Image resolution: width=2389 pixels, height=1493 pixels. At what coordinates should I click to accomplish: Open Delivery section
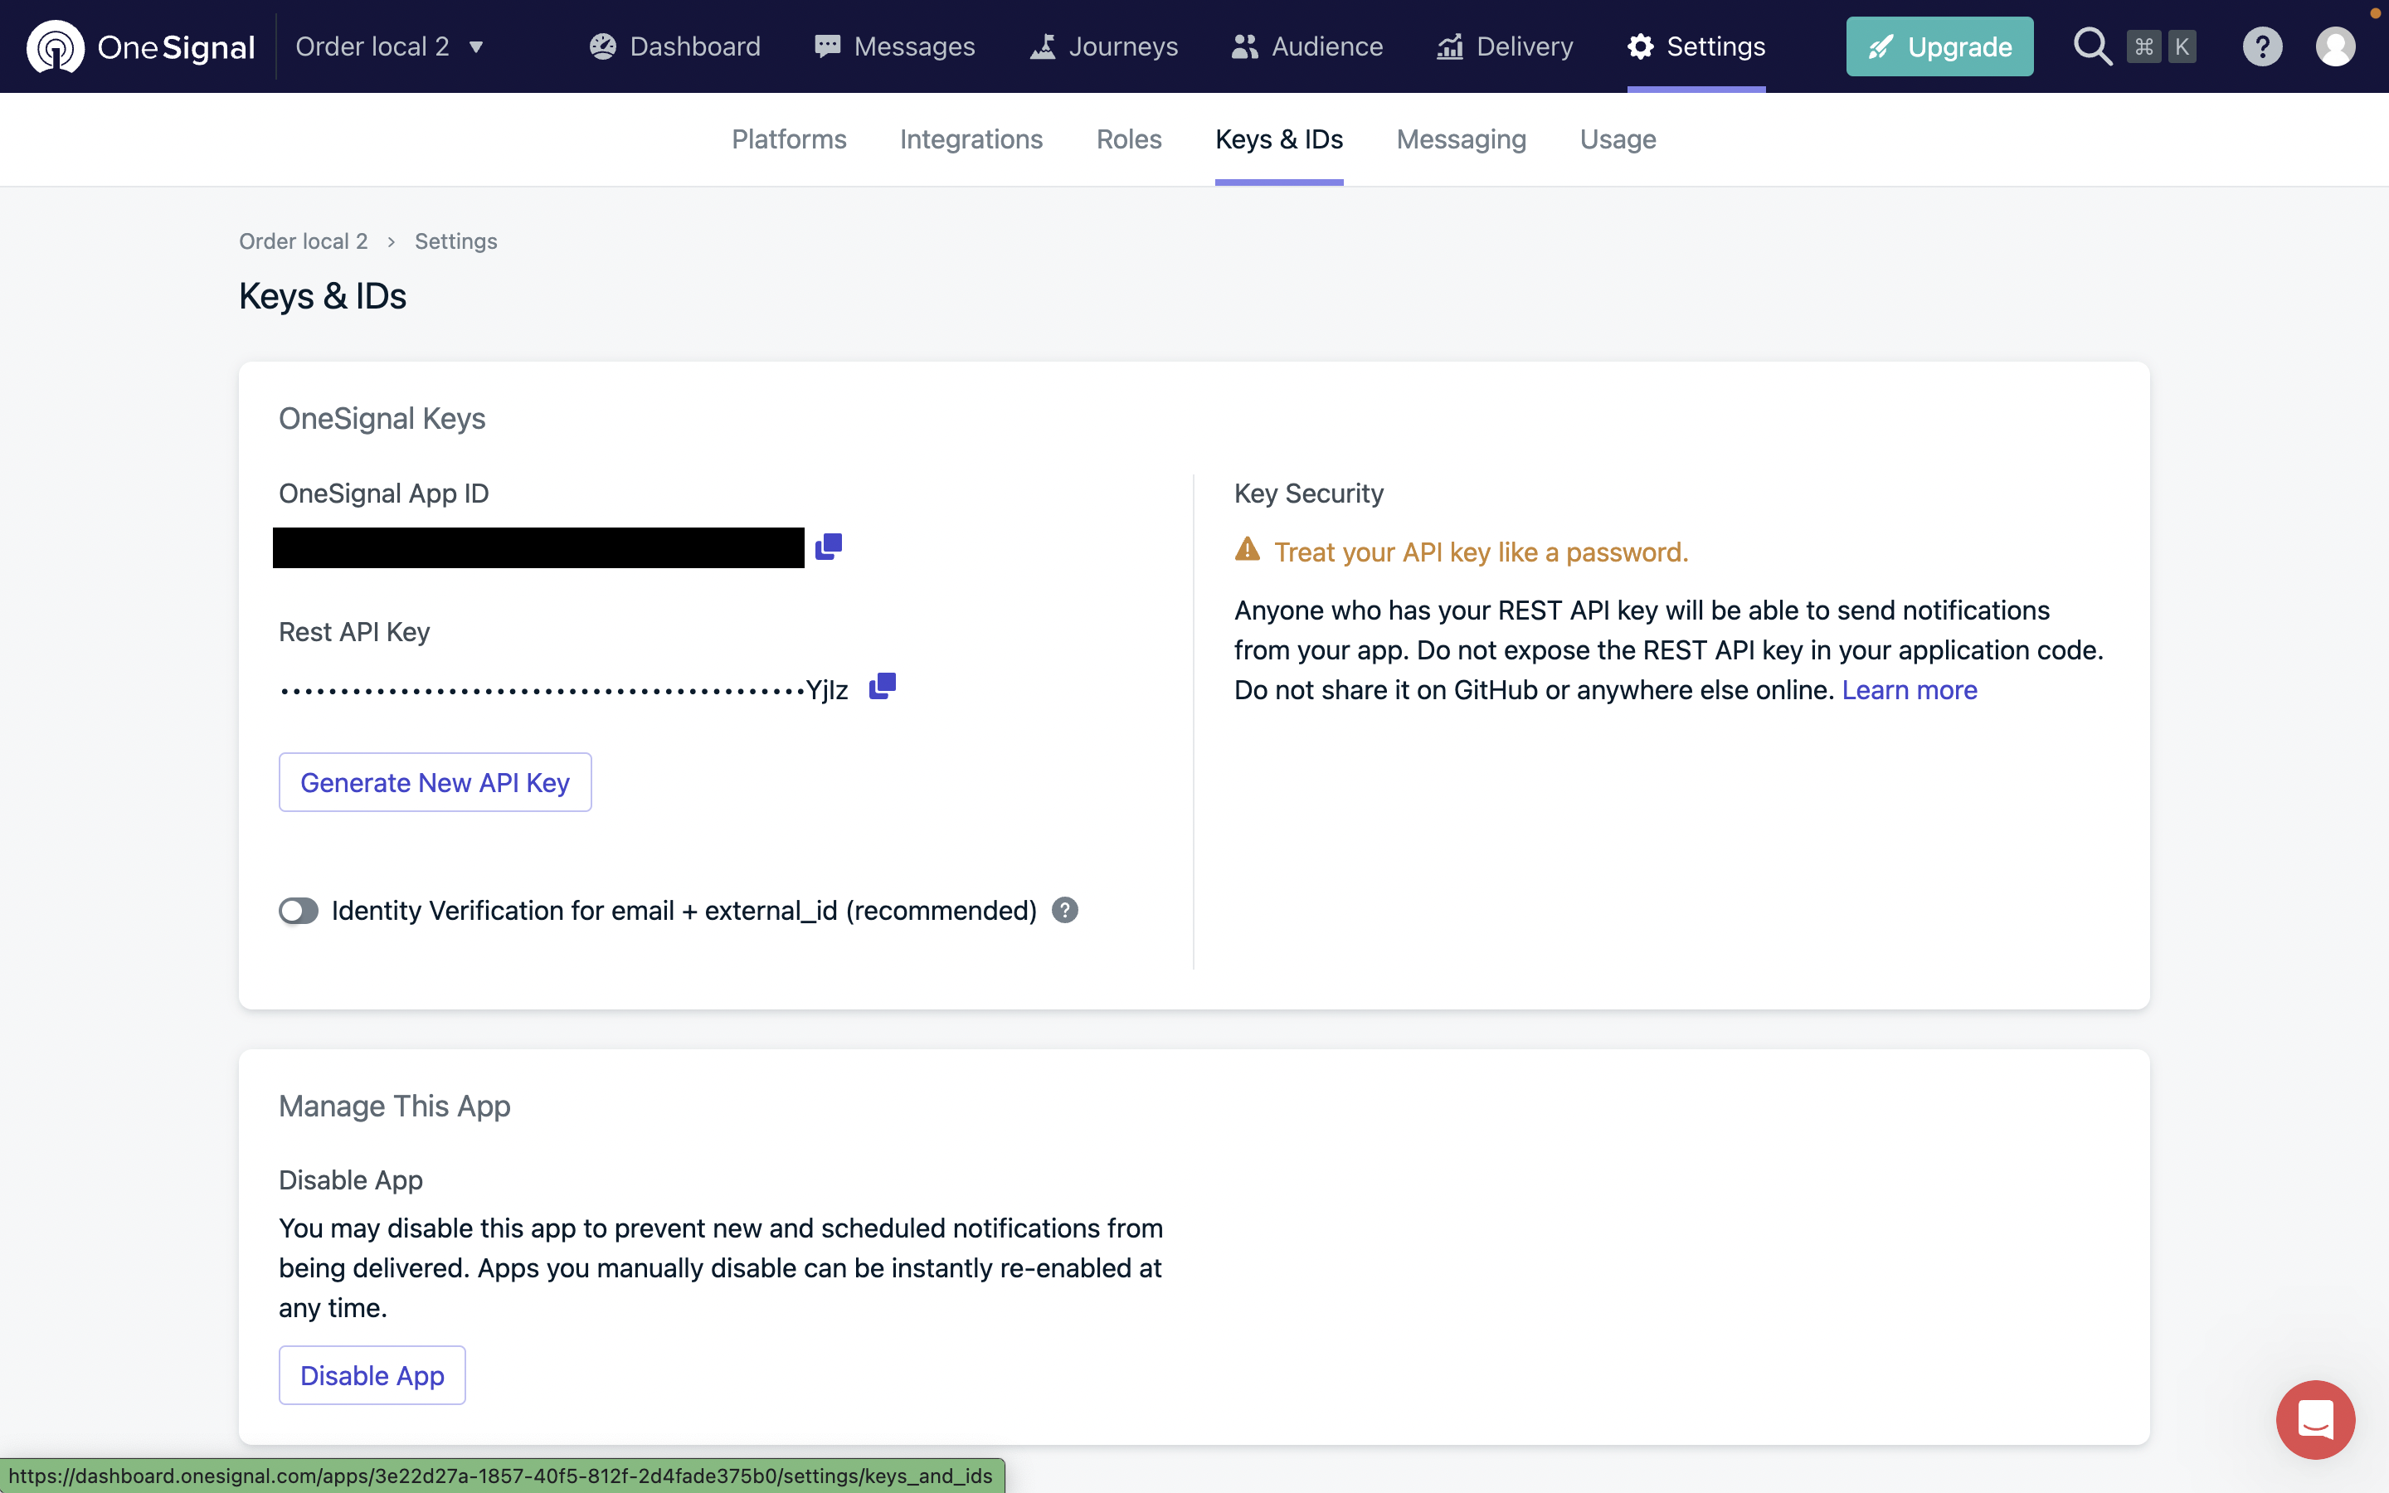point(1505,46)
